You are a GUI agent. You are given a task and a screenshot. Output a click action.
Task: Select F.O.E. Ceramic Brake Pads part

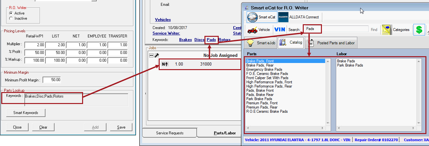[x=267, y=74]
